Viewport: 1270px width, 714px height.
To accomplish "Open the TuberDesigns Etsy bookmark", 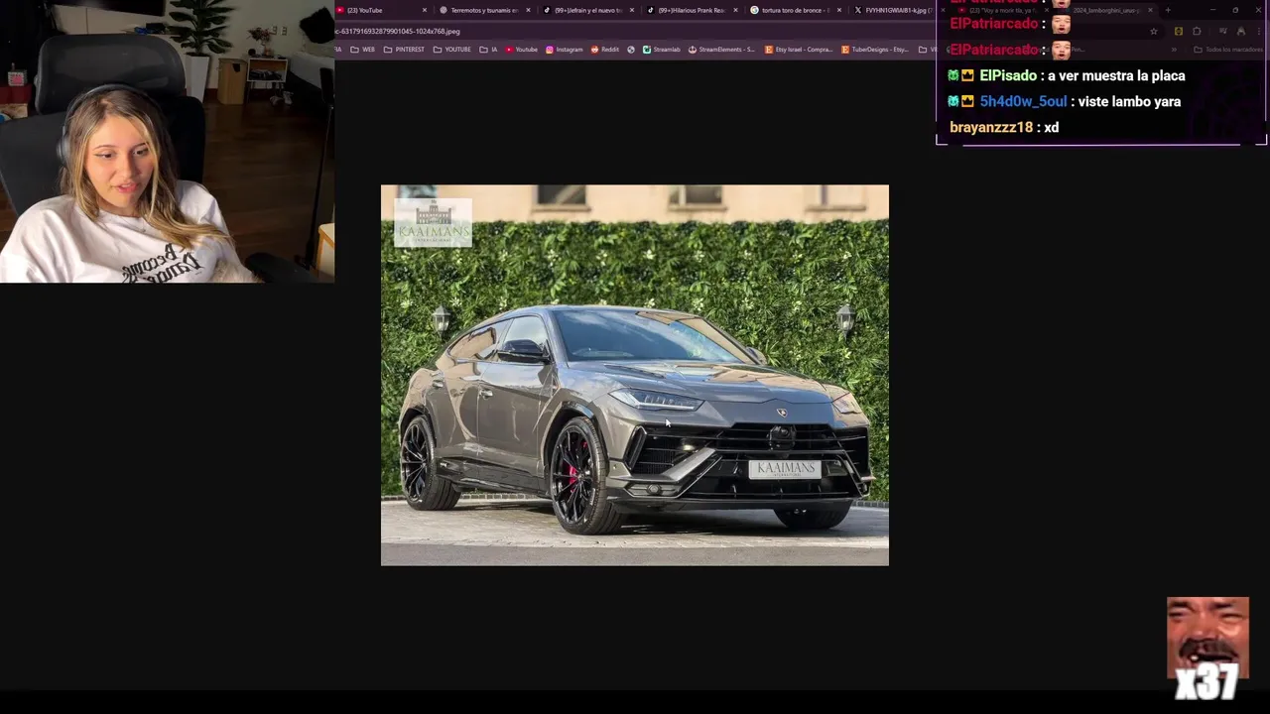I will coord(874,50).
